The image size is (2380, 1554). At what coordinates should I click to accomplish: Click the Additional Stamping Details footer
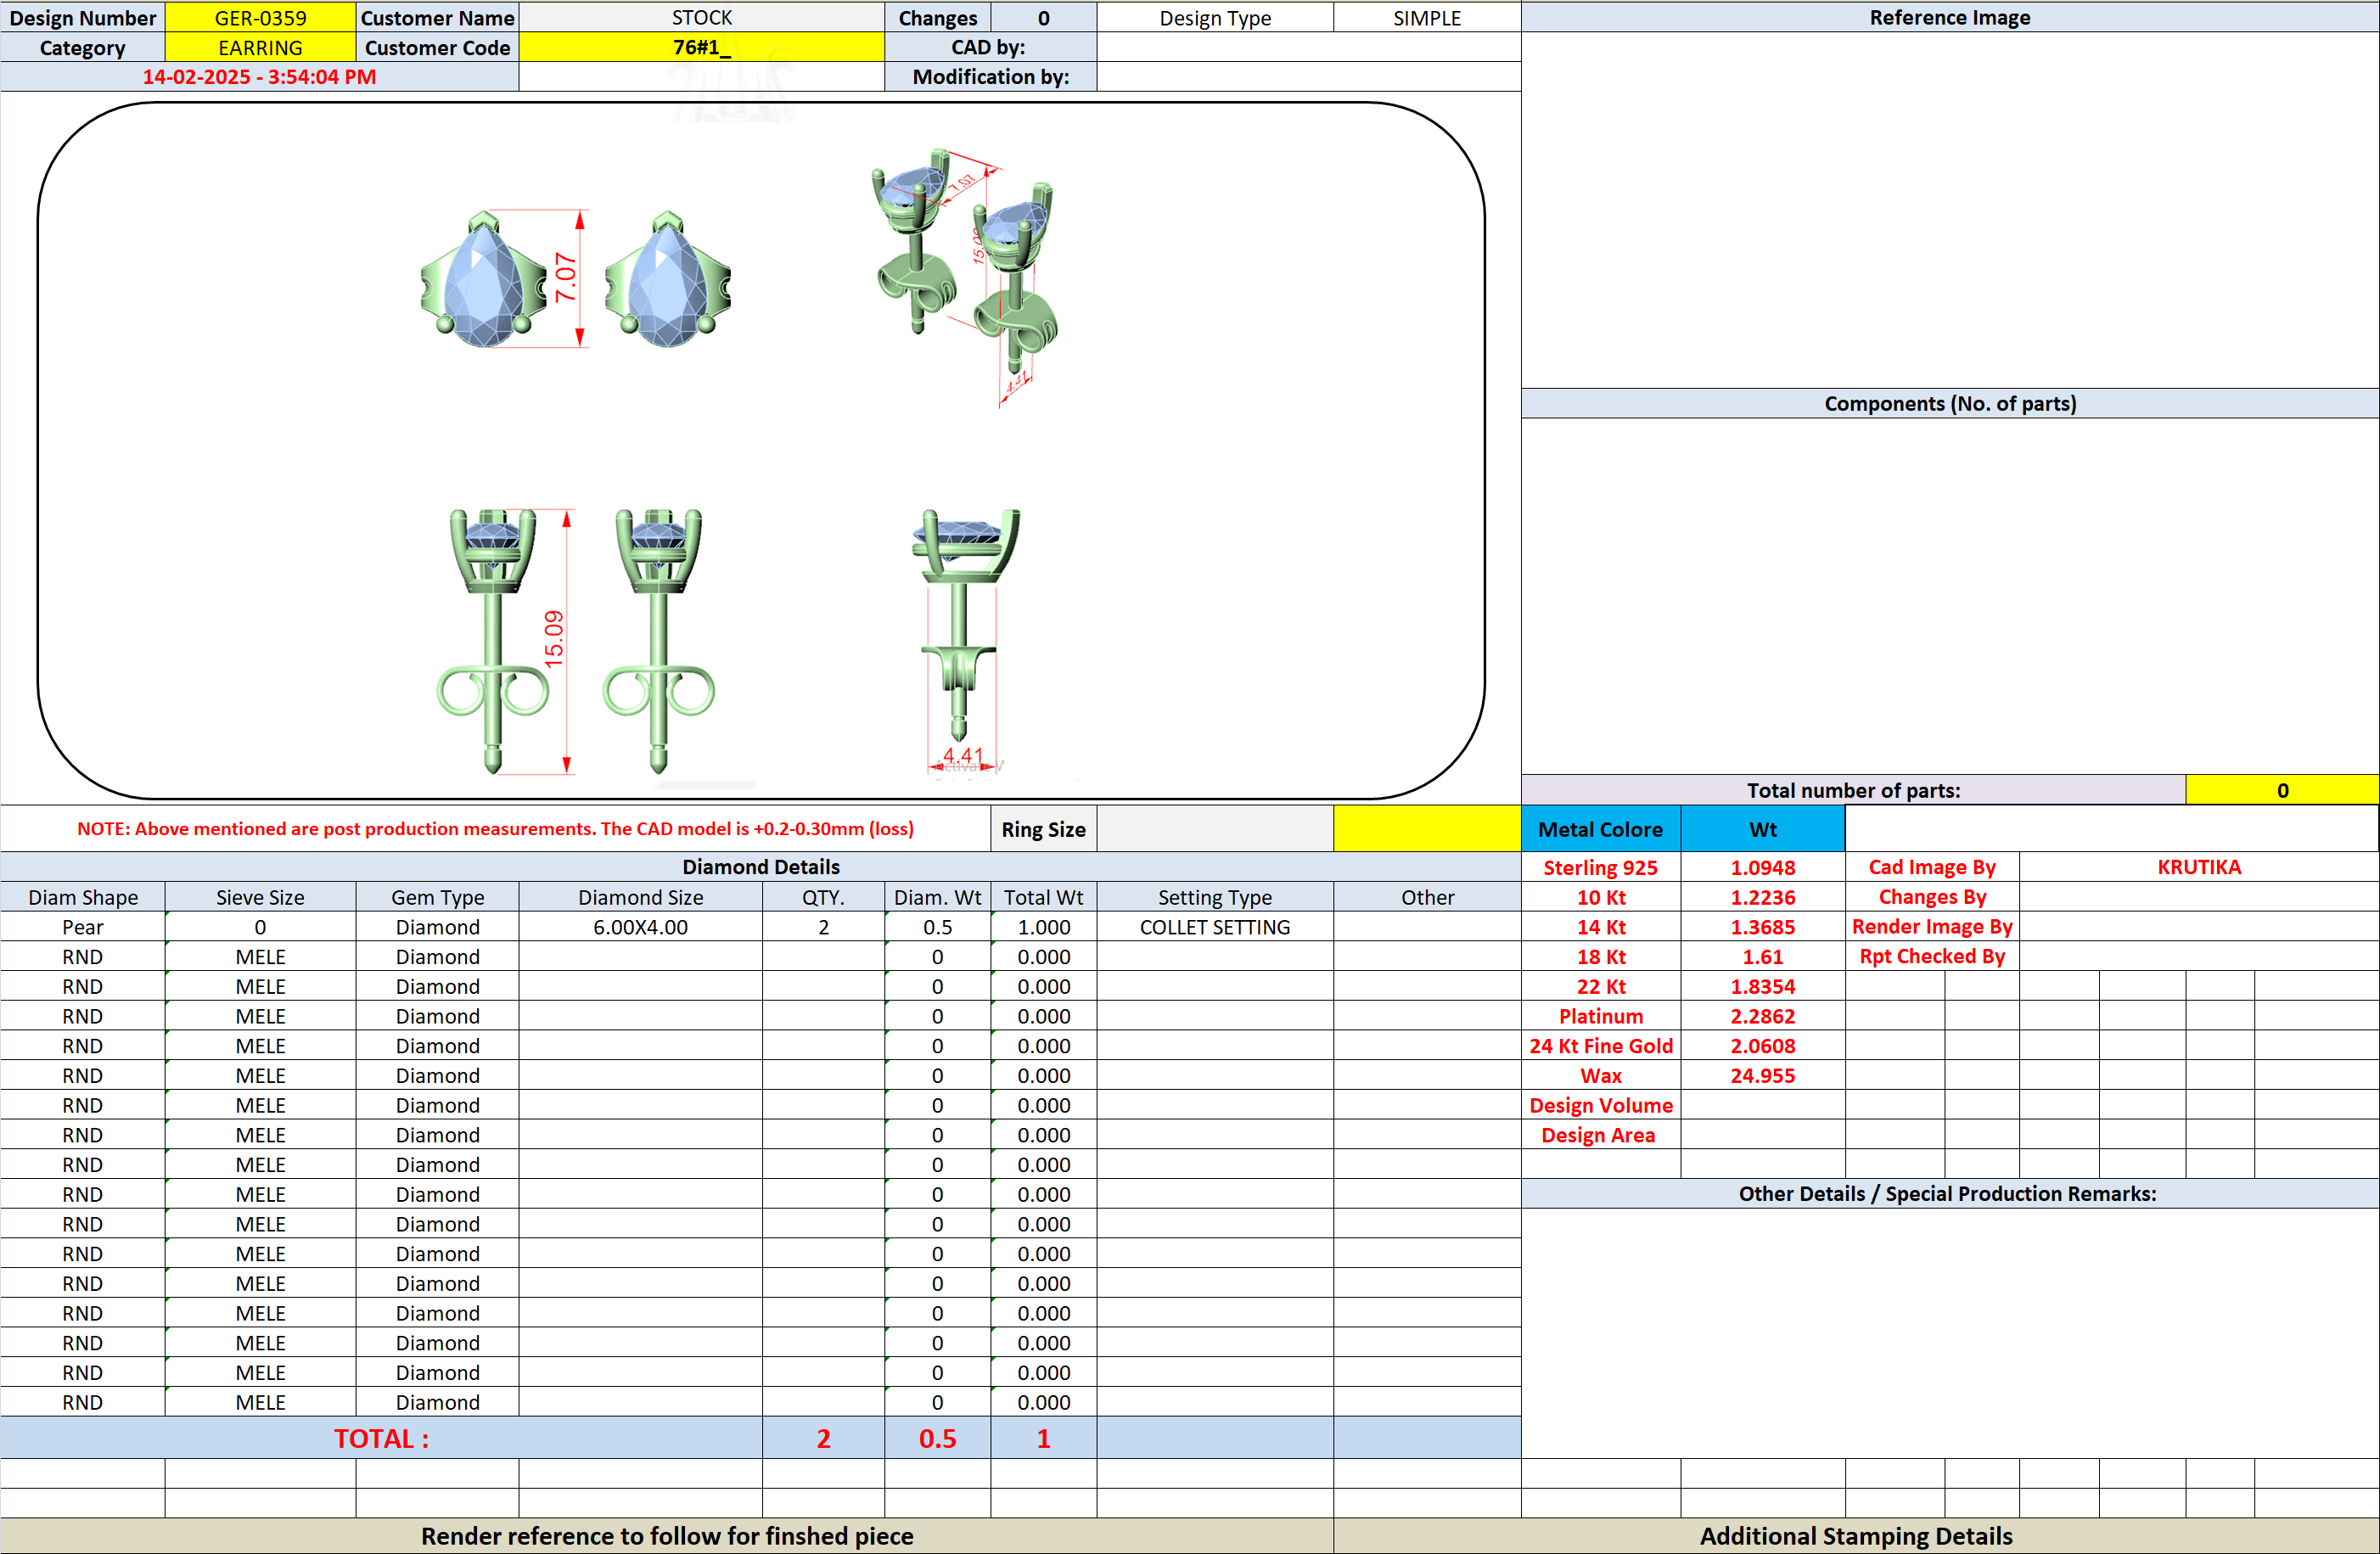point(1856,1536)
